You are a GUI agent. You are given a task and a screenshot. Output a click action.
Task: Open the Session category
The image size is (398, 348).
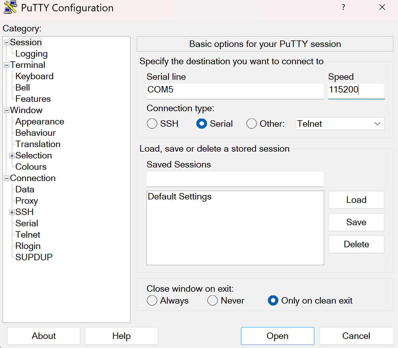pyautogui.click(x=26, y=42)
